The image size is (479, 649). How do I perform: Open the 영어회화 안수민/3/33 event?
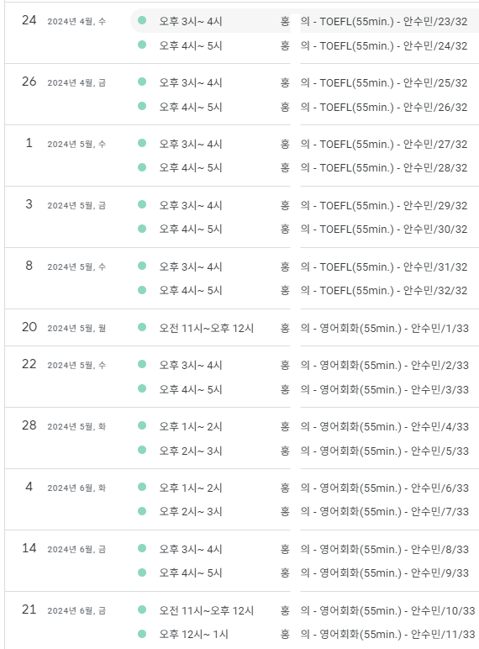coord(304,389)
